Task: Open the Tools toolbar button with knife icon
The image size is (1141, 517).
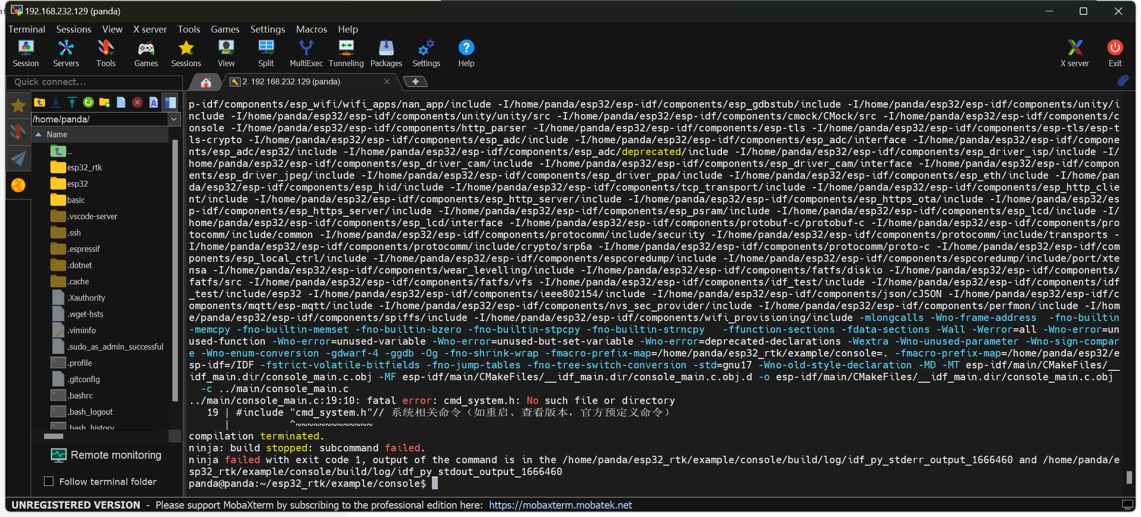Action: tap(106, 53)
